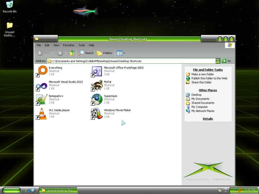Collapse the File and Folder Tasks section

click(208, 70)
